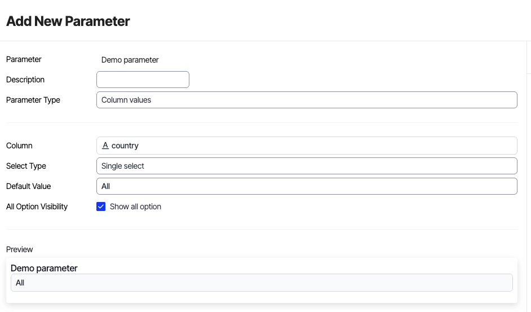This screenshot has width=531, height=312.
Task: Expand the Column selector showing country
Action: [307, 146]
